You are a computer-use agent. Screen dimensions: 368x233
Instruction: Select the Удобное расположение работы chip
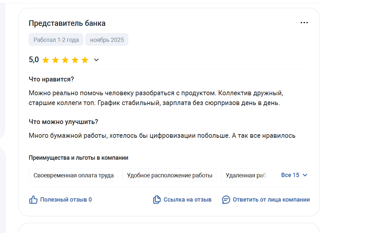(169, 175)
